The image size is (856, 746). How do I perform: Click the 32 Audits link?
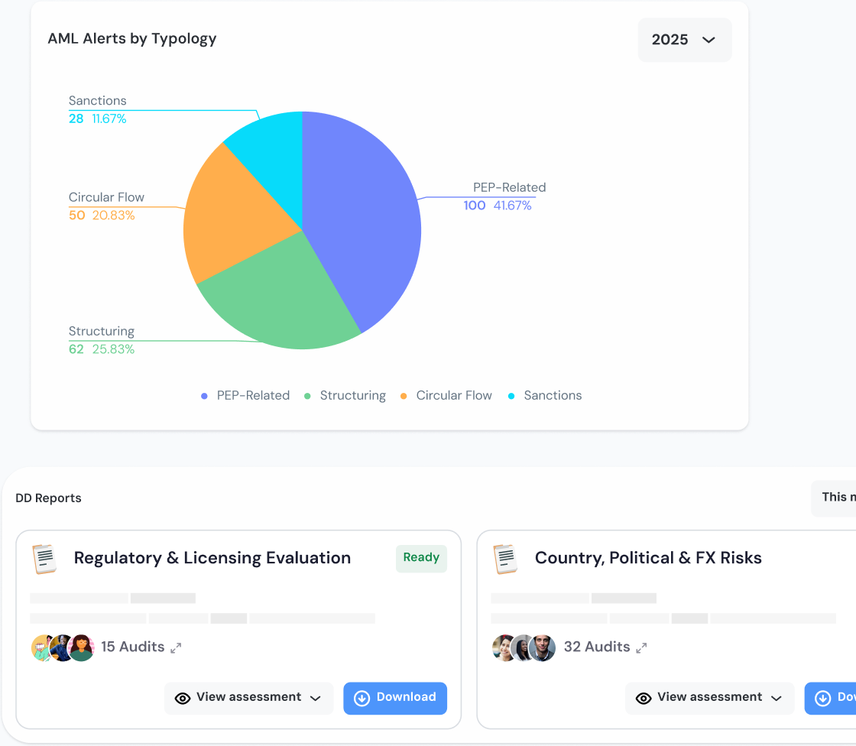(597, 647)
